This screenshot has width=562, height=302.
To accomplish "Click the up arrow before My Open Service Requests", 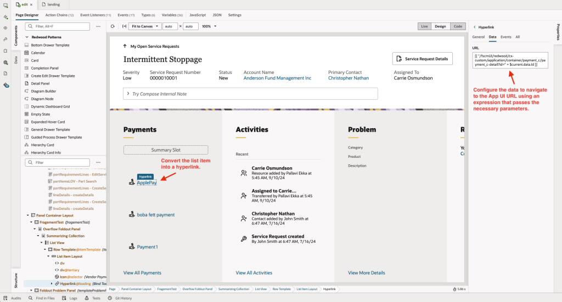I will tap(125, 46).
